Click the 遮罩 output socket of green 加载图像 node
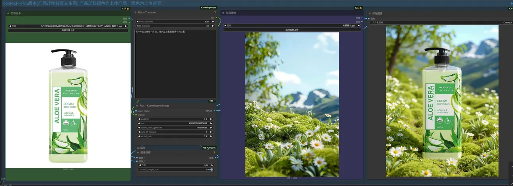513x186 pixels. [x=129, y=22]
